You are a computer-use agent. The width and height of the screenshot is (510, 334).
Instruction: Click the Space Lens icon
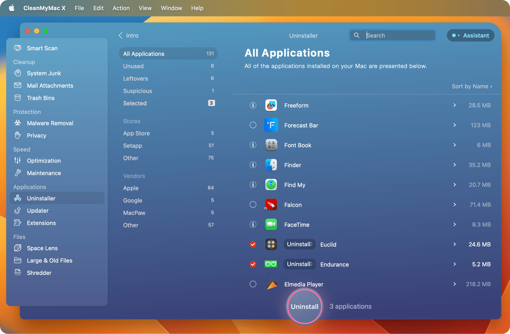coord(18,248)
